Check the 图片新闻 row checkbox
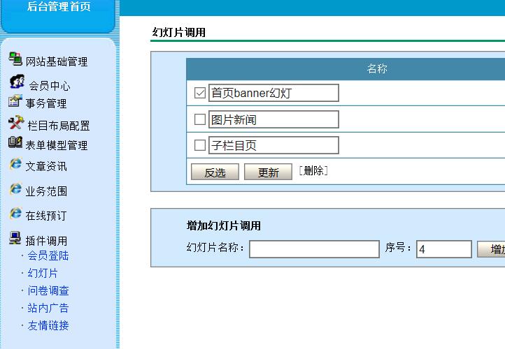 point(199,119)
